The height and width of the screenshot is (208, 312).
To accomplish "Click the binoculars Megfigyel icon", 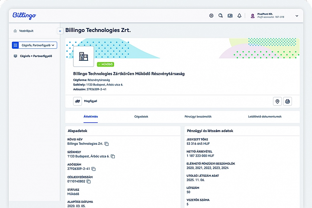I will pyautogui.click(x=78, y=101).
